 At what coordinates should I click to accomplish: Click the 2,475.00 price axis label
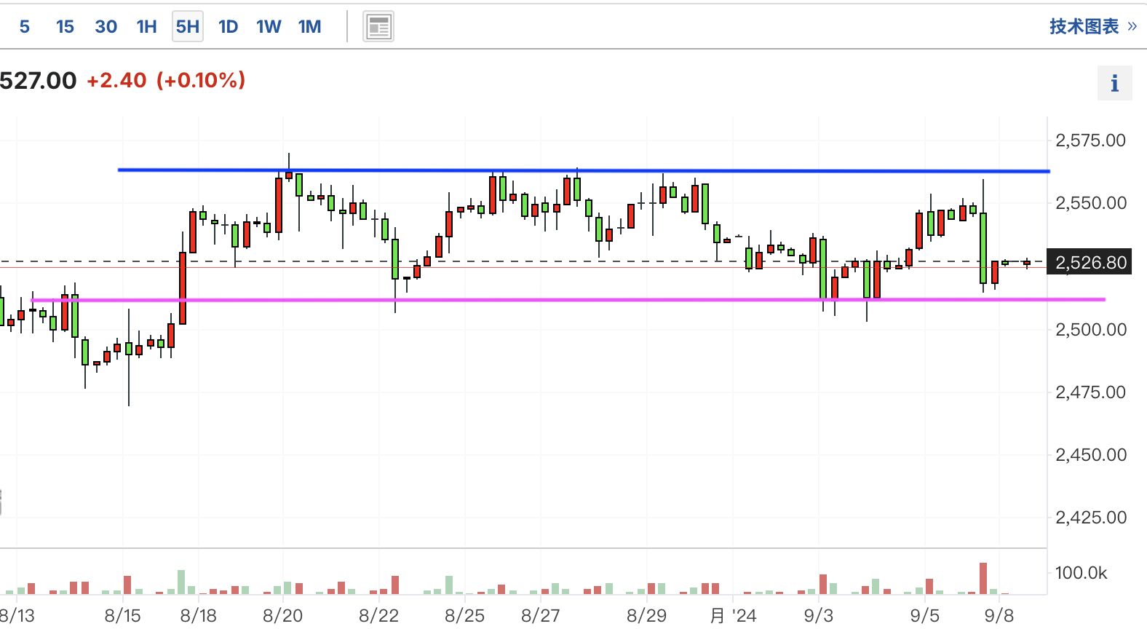coord(1090,392)
